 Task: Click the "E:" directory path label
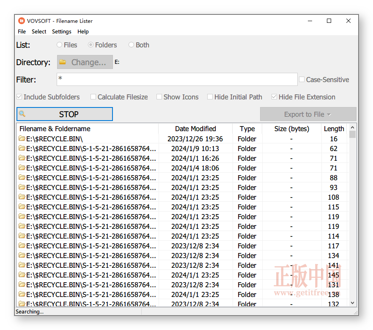coord(117,62)
